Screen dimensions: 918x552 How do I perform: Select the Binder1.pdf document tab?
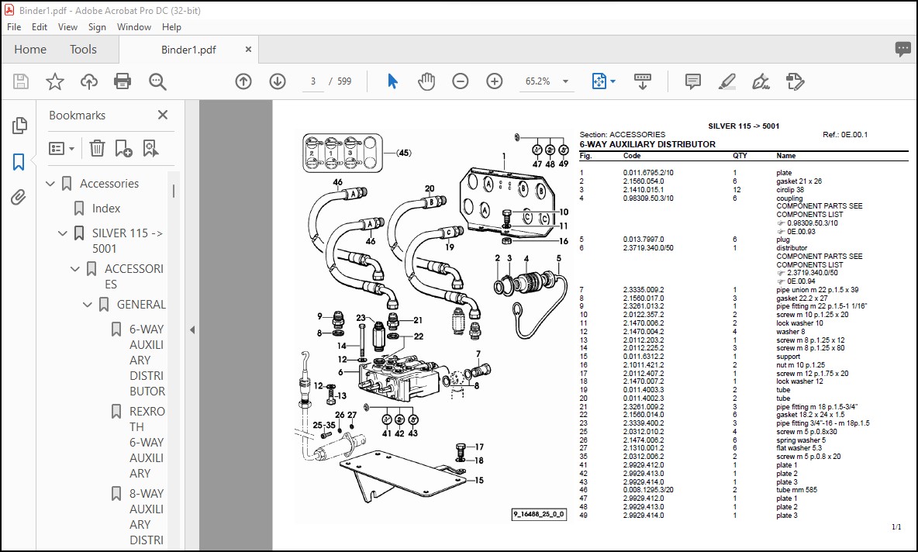coord(188,50)
